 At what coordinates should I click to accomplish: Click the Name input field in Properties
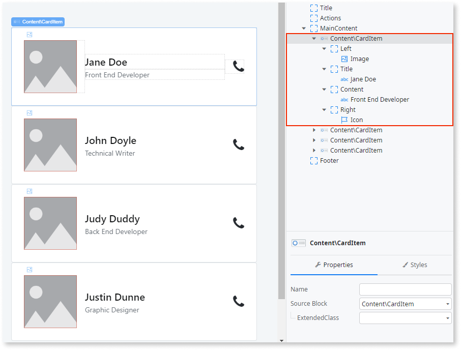(x=405, y=289)
